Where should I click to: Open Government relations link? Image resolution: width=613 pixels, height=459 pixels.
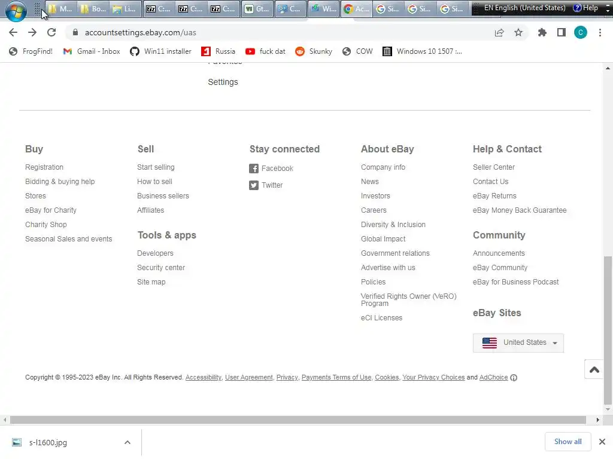pos(395,253)
